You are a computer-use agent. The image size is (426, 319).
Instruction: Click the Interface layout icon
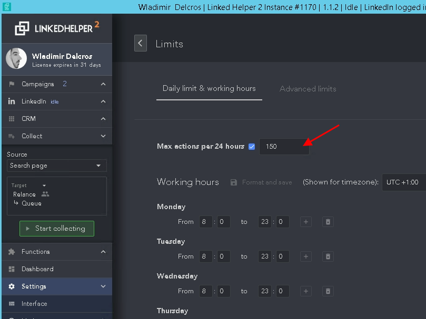12,304
